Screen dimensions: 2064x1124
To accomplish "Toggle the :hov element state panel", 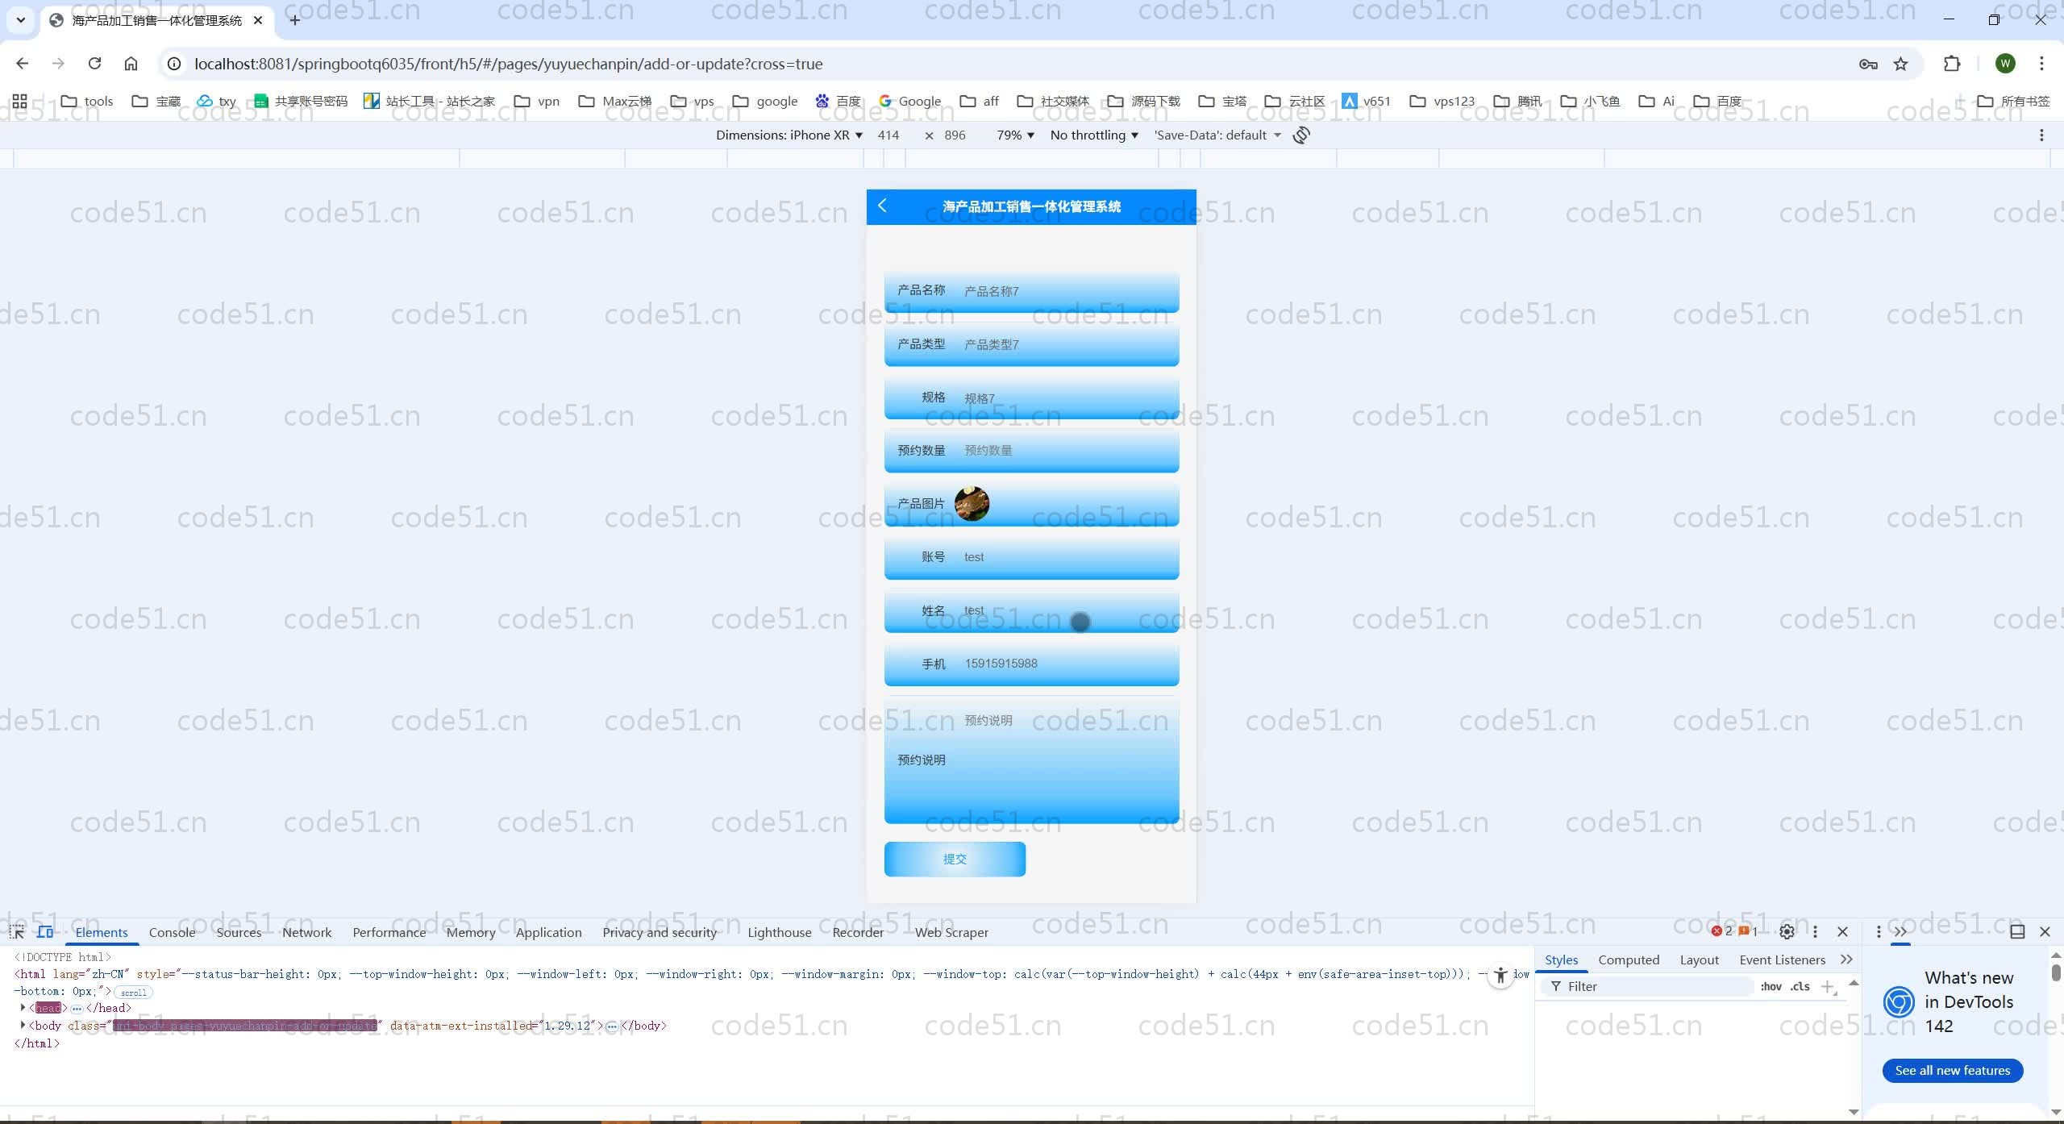I will (x=1771, y=986).
